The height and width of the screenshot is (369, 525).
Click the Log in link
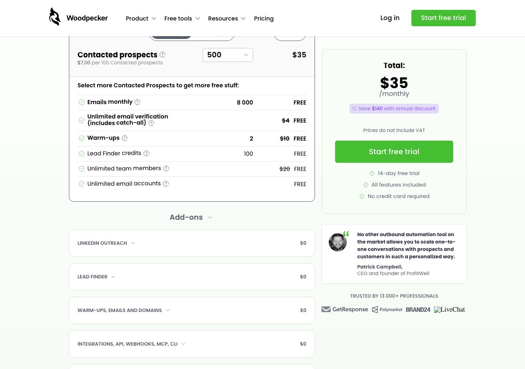pyautogui.click(x=390, y=18)
